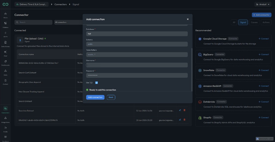The width and height of the screenshot is (275, 142).
Task: Open Chat in the sidebar
Action: [x=5, y=54]
